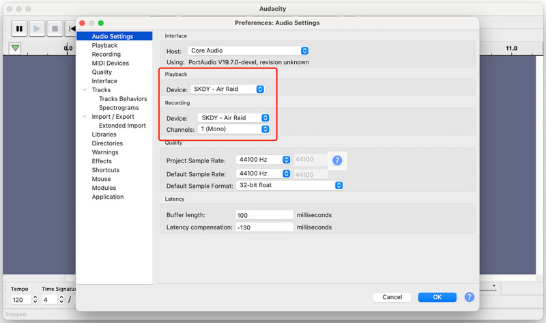Viewport: 546px width, 323px height.
Task: Close the Preferences dialog with red button
Action: tap(82, 23)
